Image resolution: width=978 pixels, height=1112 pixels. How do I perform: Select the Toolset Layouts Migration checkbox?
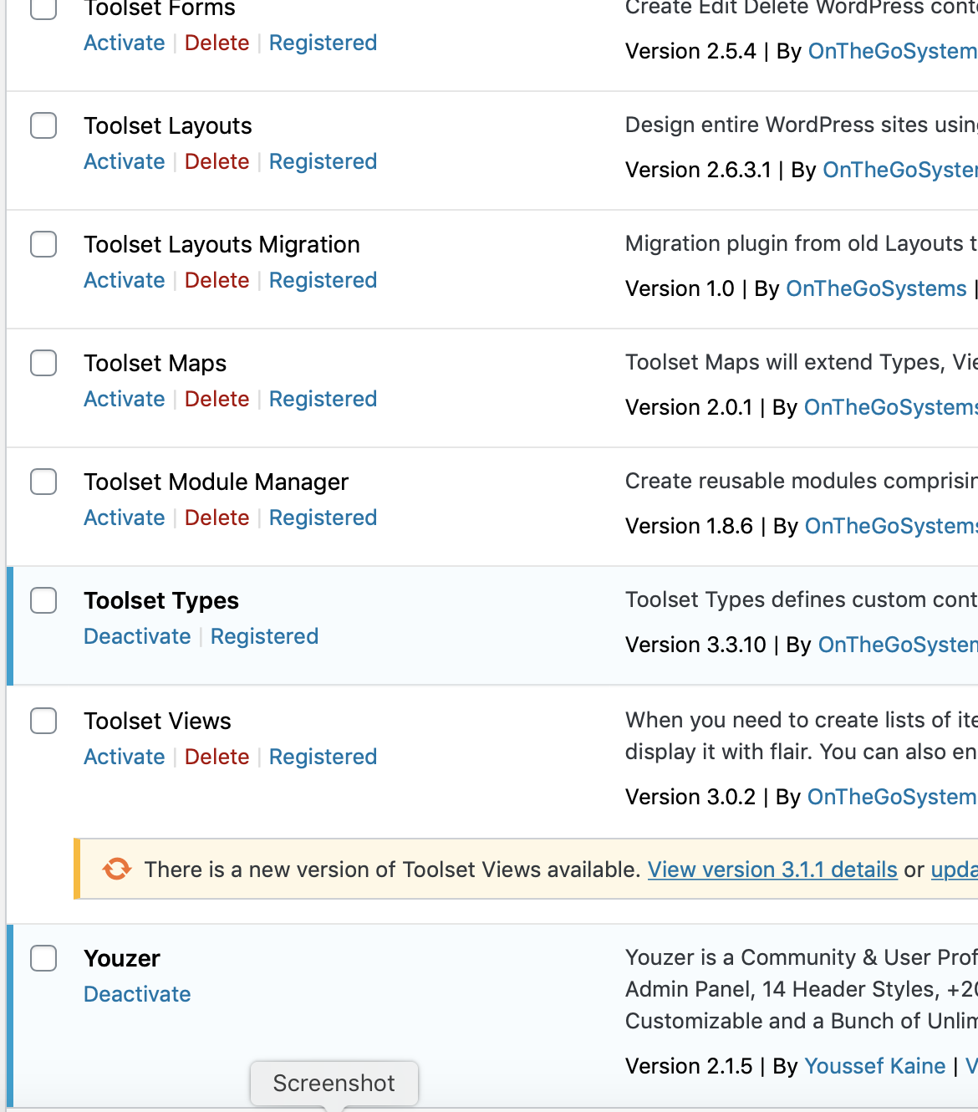pyautogui.click(x=43, y=244)
